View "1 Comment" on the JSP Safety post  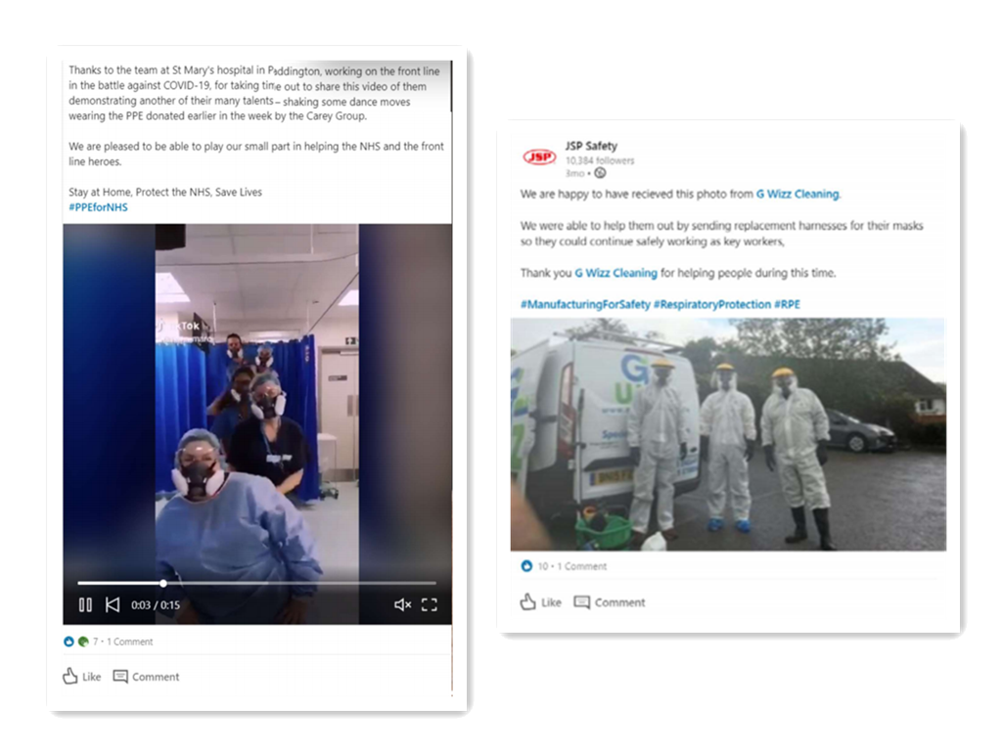582,566
